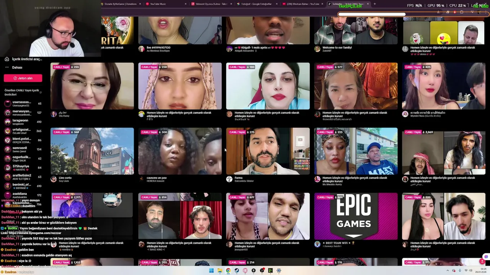The height and width of the screenshot is (275, 490).
Task: Switch to Fotoğraf Google Fotoğraflar tab
Action: [257, 4]
